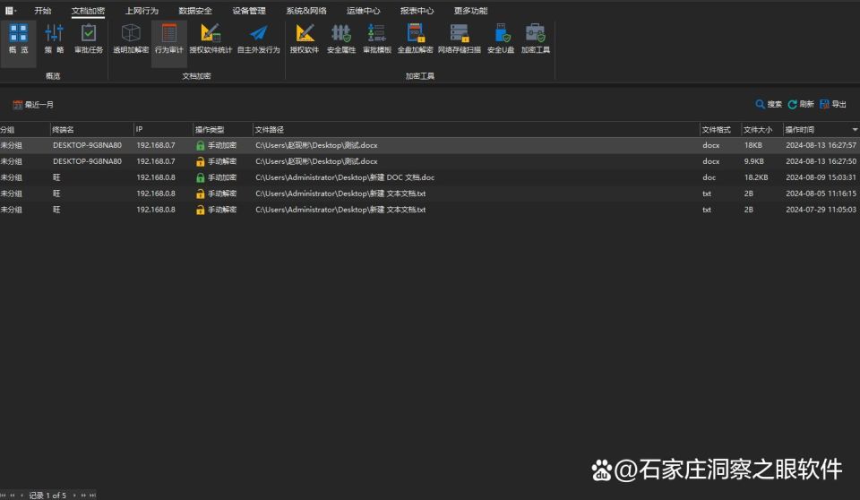Click the application menu icon at top-left
This screenshot has height=500, width=860.
10,11
